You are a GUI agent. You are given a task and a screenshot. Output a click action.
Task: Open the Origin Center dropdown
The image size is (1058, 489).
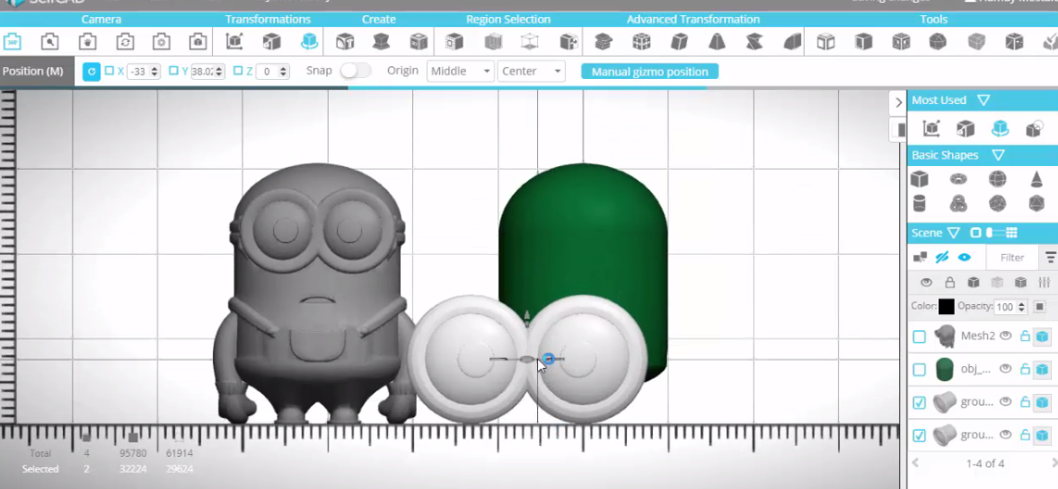click(x=531, y=71)
